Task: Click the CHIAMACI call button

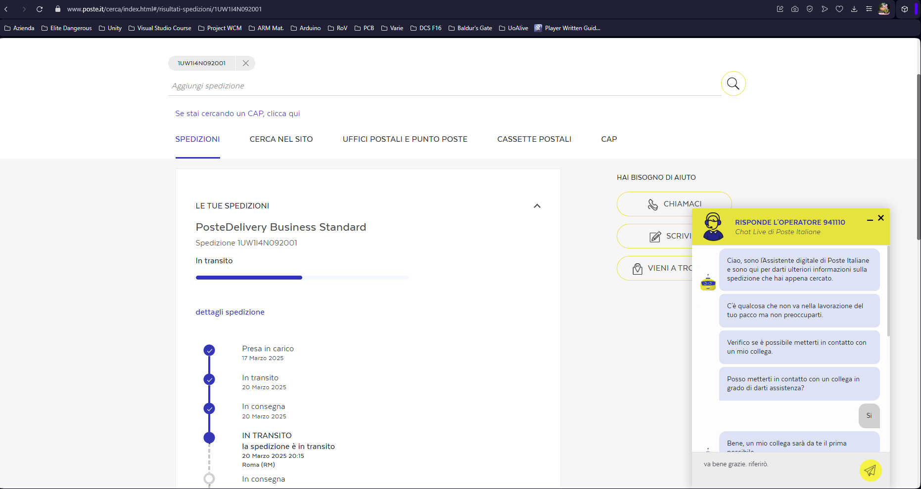Action: (674, 204)
